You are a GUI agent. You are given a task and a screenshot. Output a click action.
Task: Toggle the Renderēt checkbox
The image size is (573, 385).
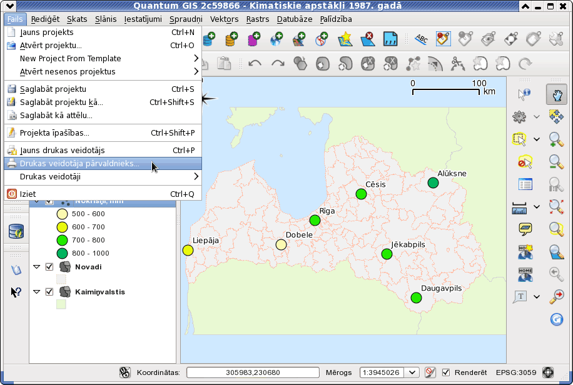click(446, 372)
